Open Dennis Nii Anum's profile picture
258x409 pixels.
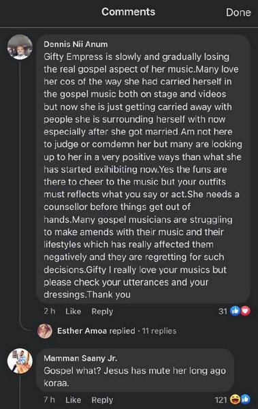click(x=20, y=47)
